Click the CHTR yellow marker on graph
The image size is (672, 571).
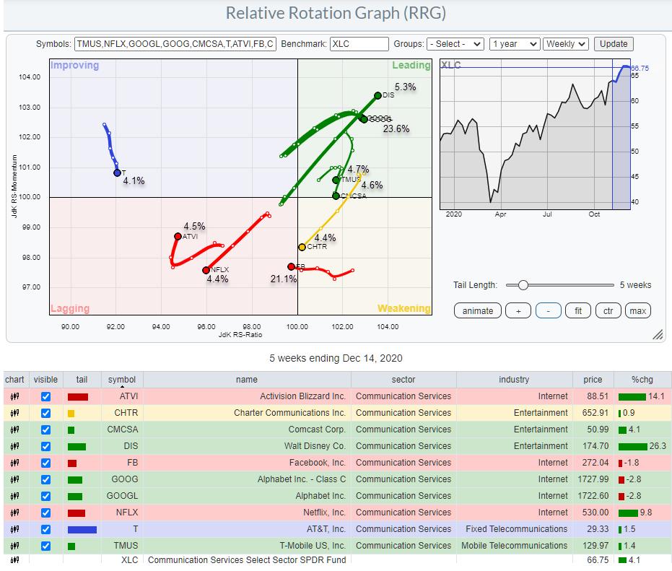302,247
